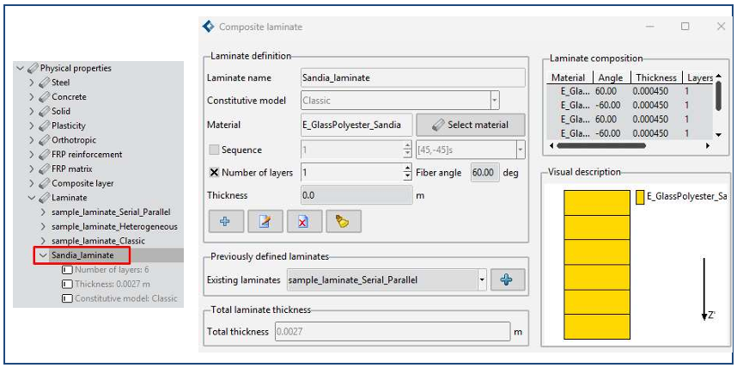The image size is (737, 368).
Task: Select the Composite layer tree item
Action: [x=82, y=183]
